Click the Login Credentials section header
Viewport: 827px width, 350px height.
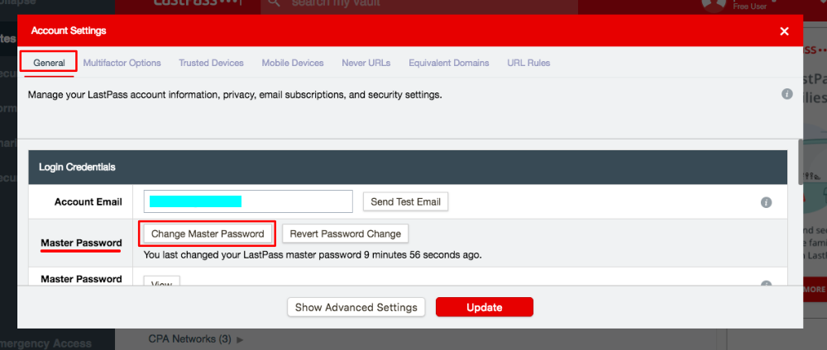pos(408,168)
